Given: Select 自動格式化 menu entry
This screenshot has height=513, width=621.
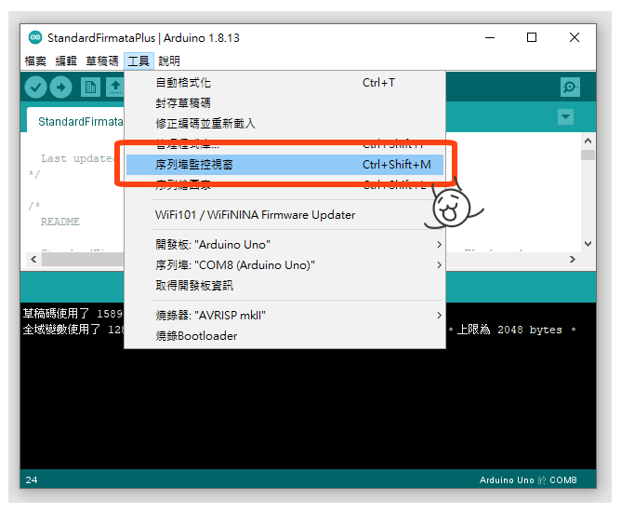Looking at the screenshot, I should pos(284,83).
